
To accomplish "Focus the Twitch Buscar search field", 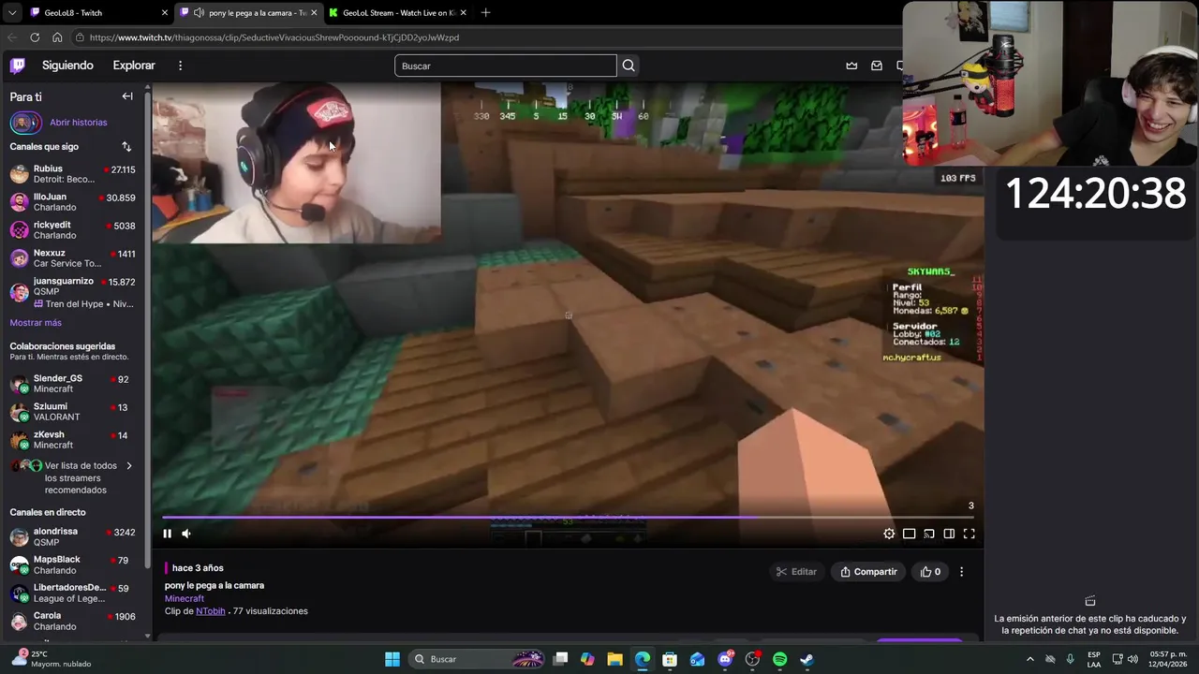I will point(506,66).
